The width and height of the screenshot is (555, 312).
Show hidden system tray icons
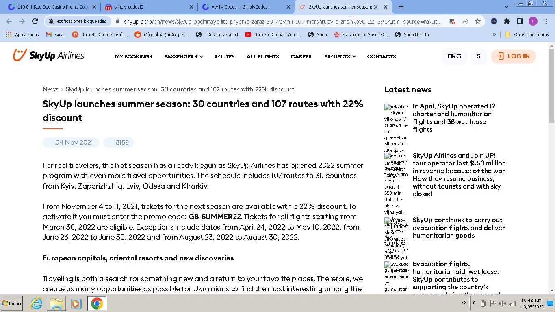click(474, 303)
